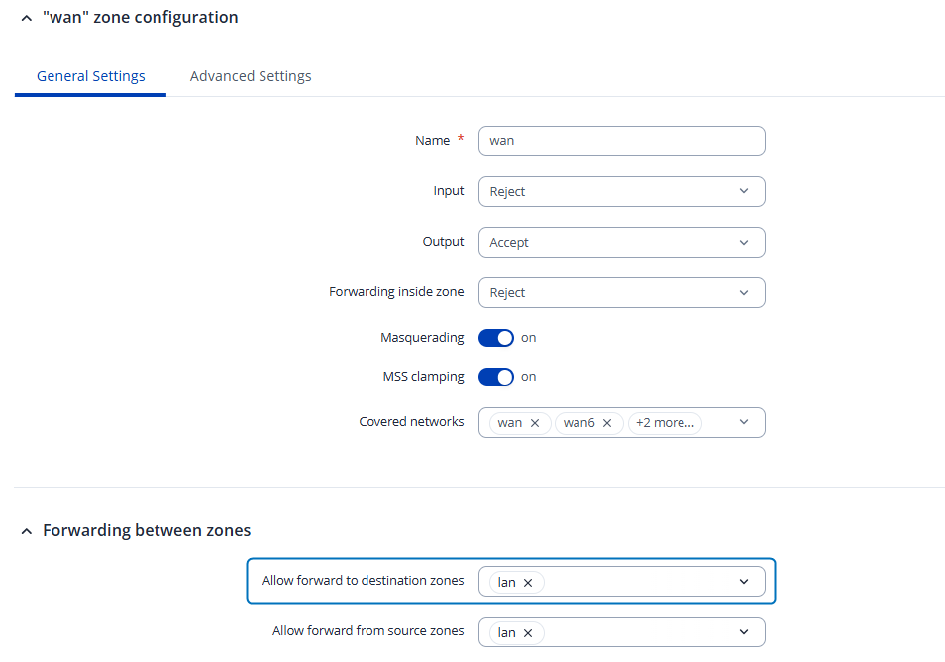Click the wan6 network tag label
945x662 pixels.
(x=577, y=423)
